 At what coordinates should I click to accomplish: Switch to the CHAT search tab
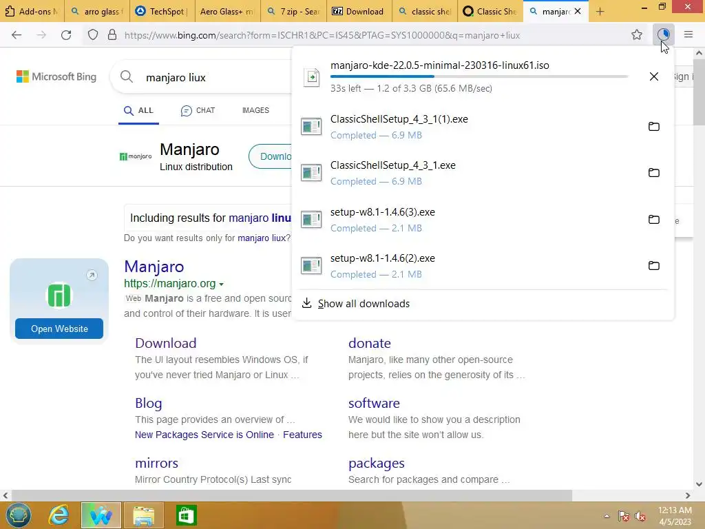(x=198, y=111)
